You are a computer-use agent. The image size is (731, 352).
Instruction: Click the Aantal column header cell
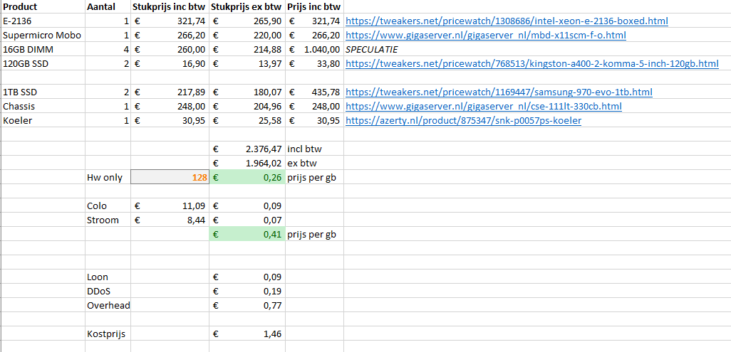coord(100,7)
